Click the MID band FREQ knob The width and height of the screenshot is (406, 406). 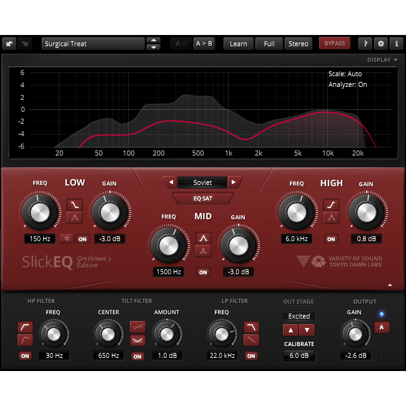(169, 245)
